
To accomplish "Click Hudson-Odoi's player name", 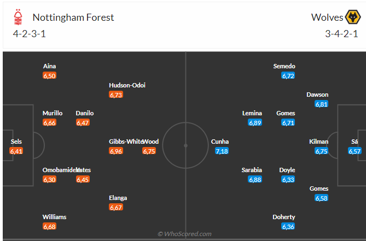I will coord(127,85).
